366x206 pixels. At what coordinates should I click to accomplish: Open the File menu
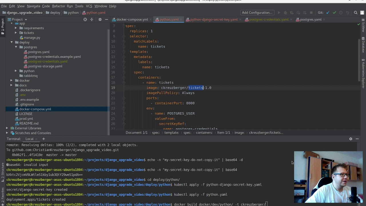[x=4, y=6]
